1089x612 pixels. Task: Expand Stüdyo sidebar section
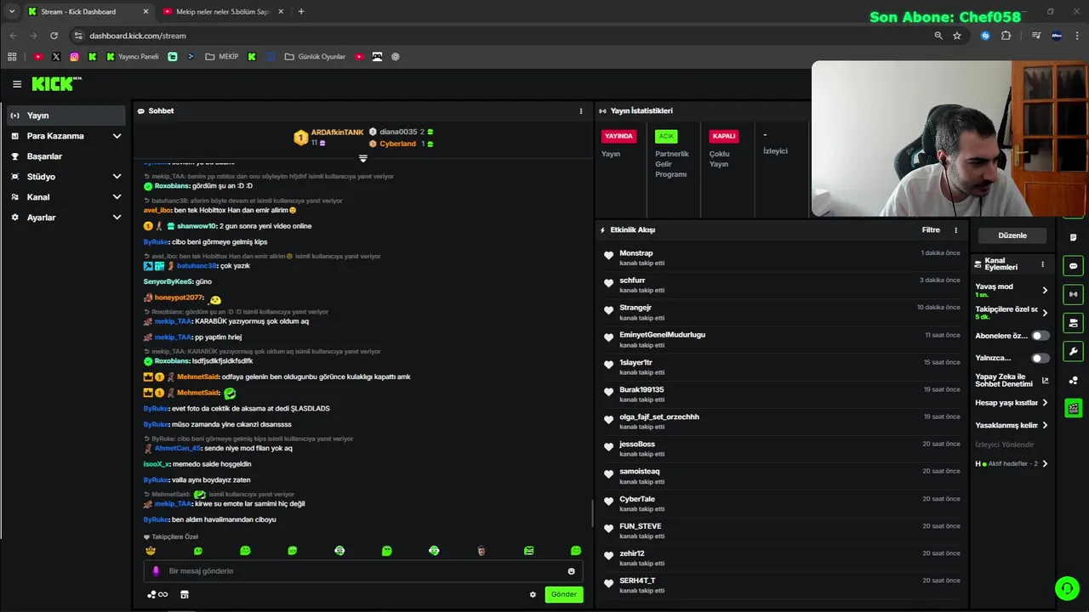66,177
